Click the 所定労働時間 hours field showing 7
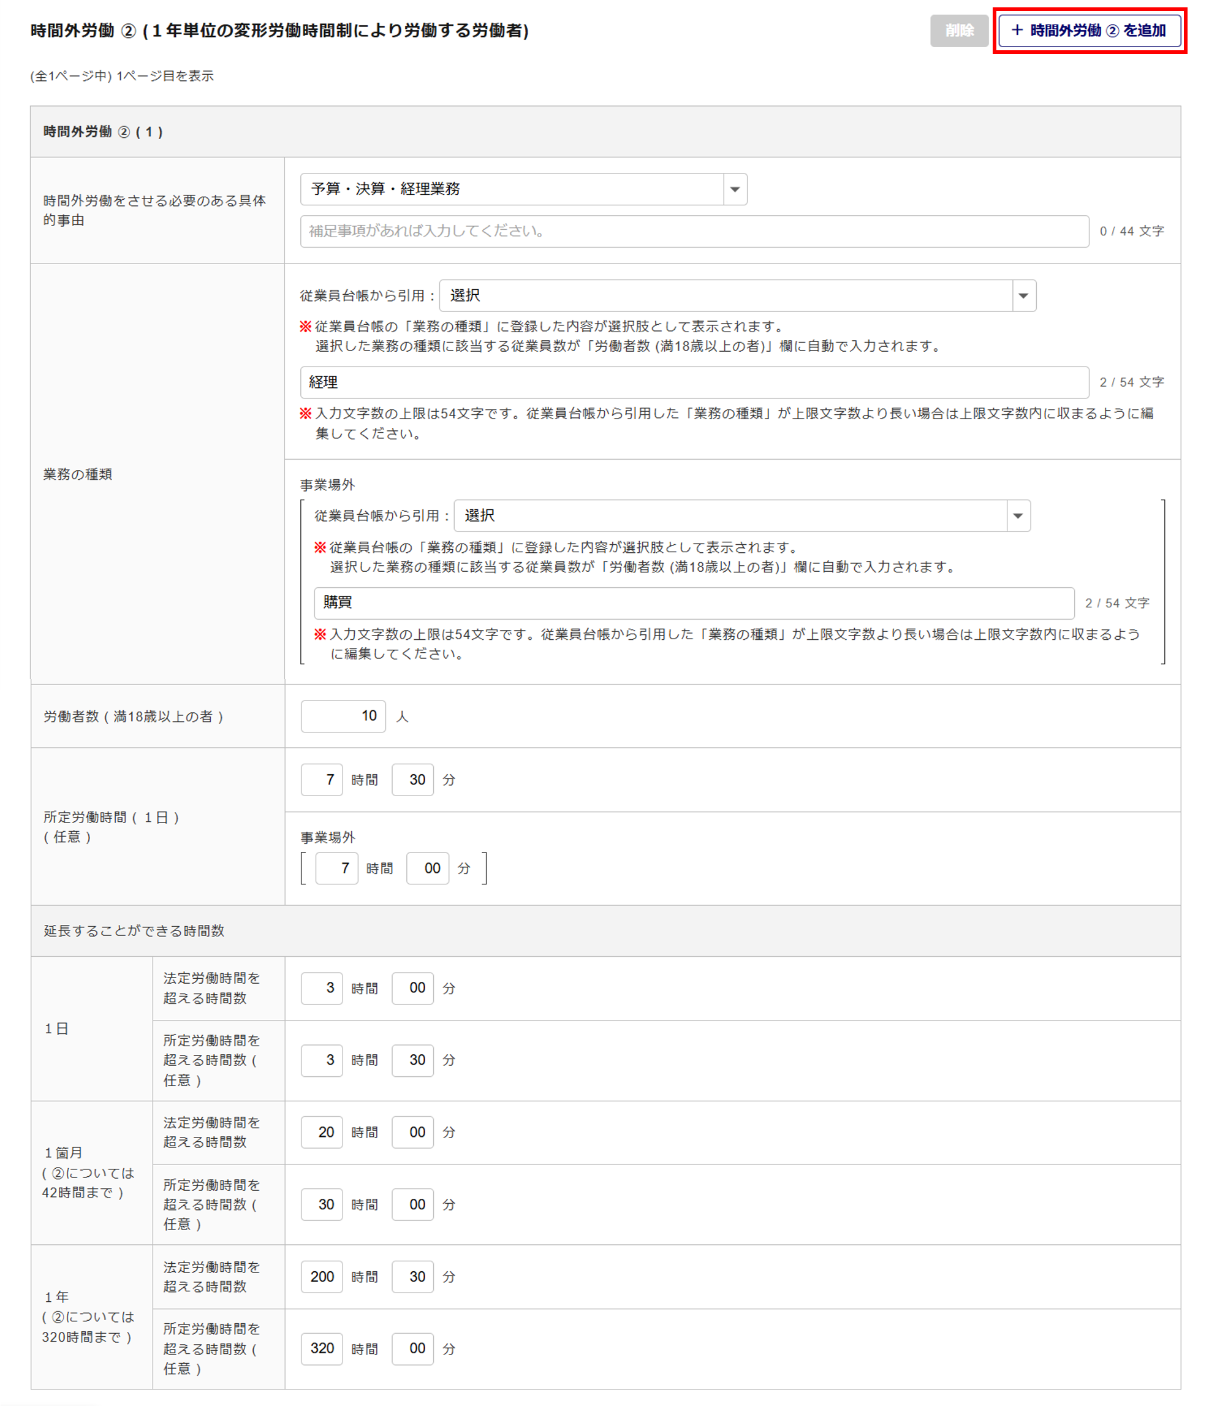1209x1406 pixels. [322, 780]
